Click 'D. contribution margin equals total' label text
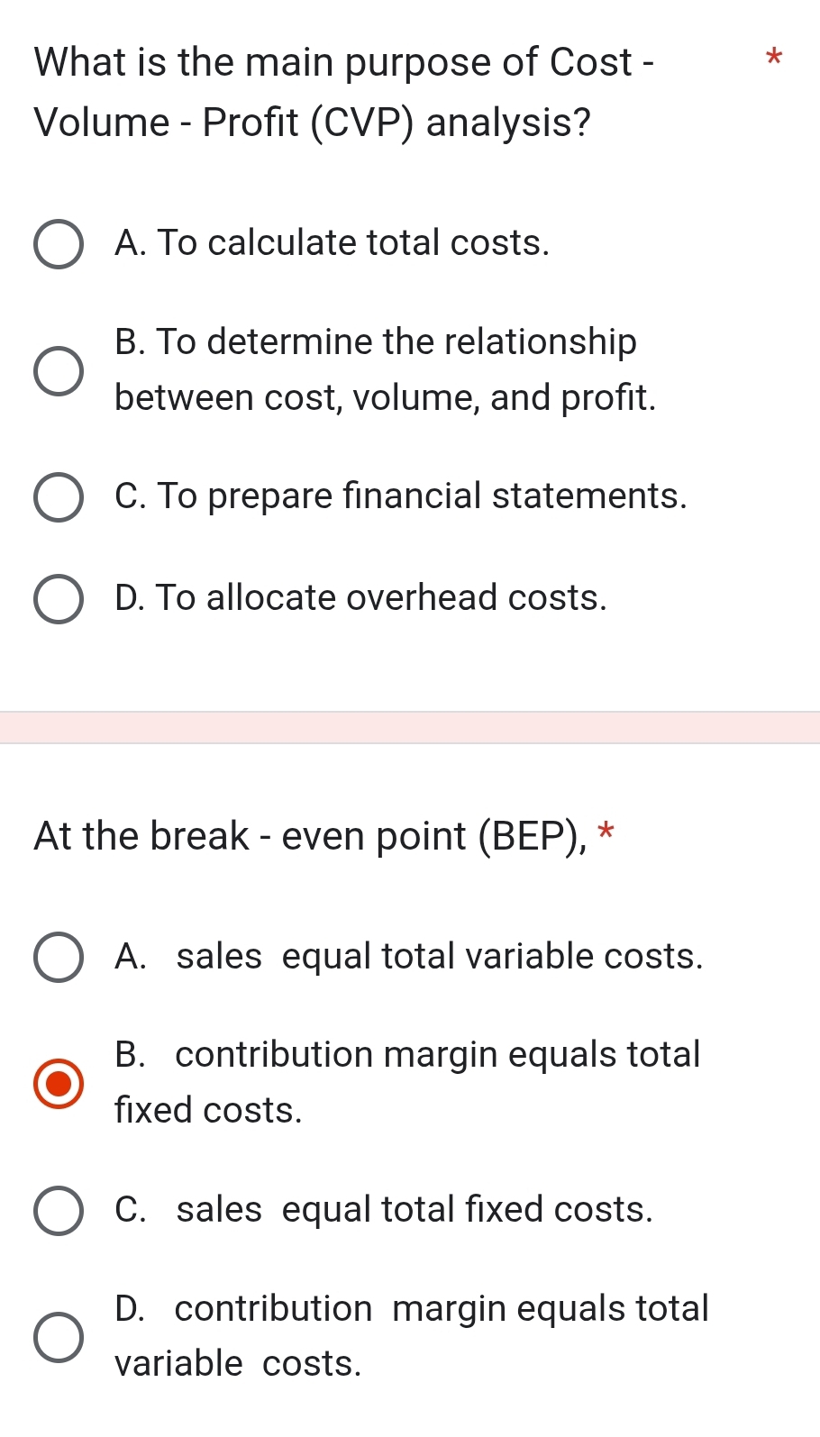 (x=412, y=1309)
